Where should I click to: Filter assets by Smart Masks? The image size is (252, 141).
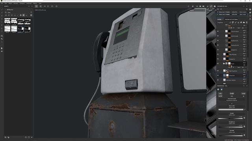12,15
